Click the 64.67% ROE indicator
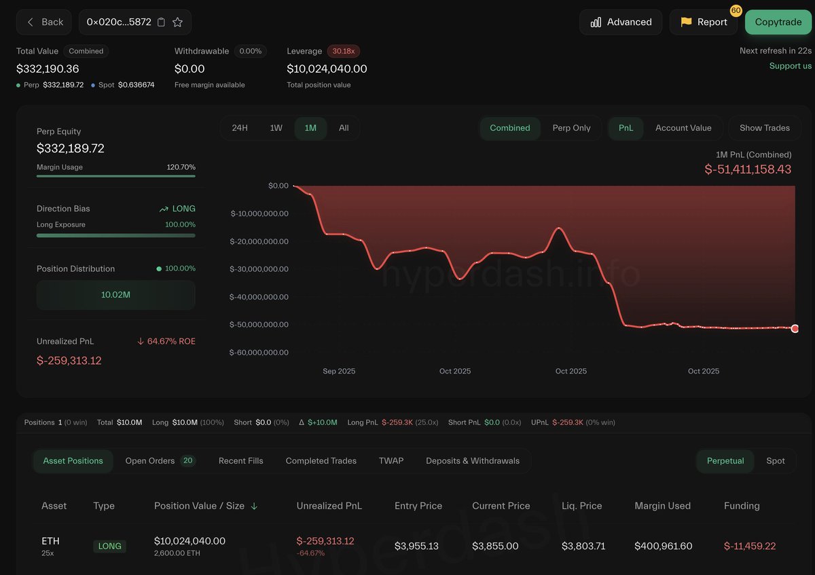 point(166,341)
